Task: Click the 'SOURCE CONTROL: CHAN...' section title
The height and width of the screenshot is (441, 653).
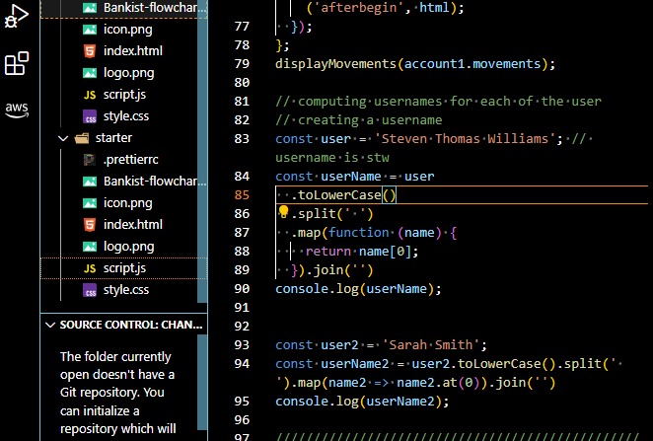Action: click(131, 325)
